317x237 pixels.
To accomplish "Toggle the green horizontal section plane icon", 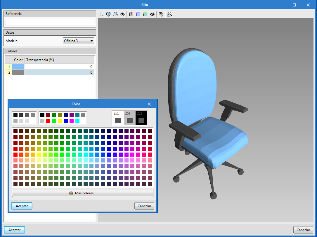I will point(145,14).
